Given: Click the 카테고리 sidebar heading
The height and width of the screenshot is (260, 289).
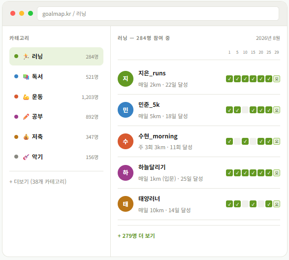Looking at the screenshot, I should (x=19, y=38).
